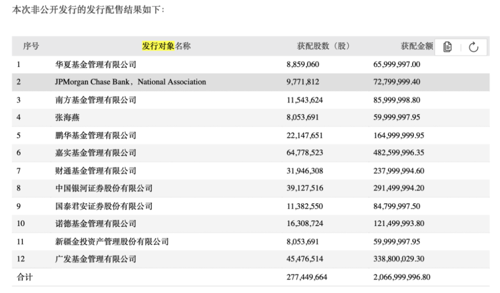Click amount 291,499,994.20

click(x=398, y=188)
